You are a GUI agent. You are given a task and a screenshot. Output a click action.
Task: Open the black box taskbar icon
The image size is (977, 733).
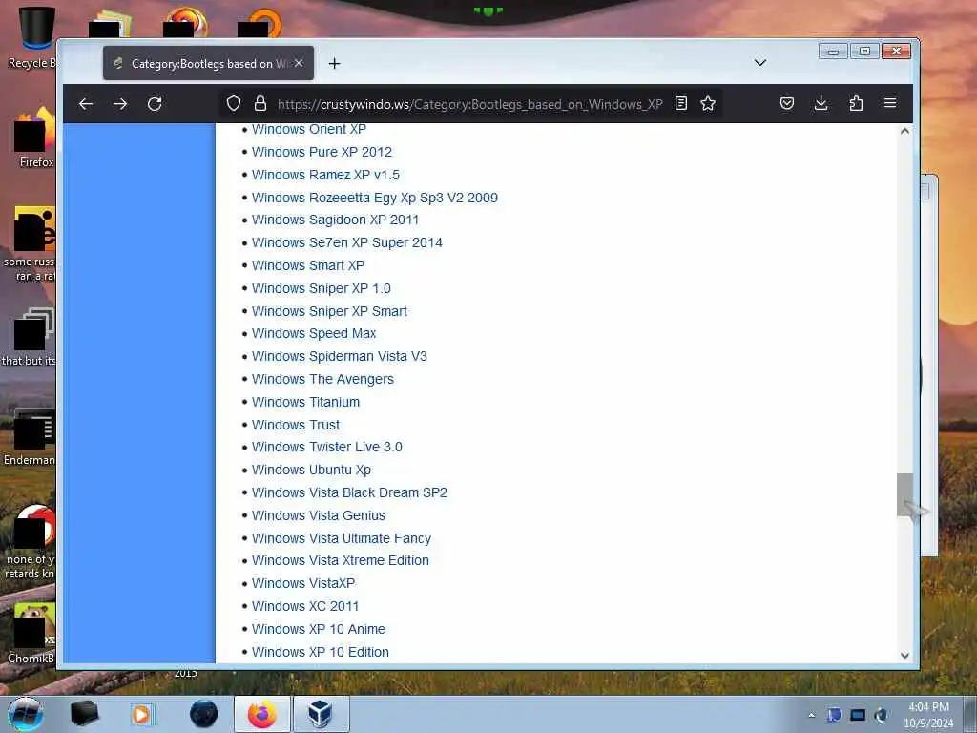84,714
